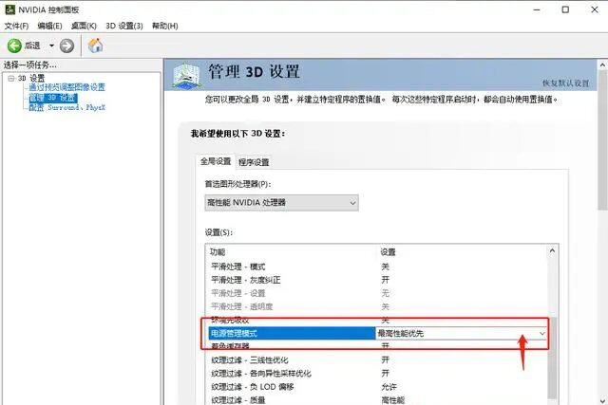
Task: Click the settings list scrollbar thumb
Action: click(552, 359)
